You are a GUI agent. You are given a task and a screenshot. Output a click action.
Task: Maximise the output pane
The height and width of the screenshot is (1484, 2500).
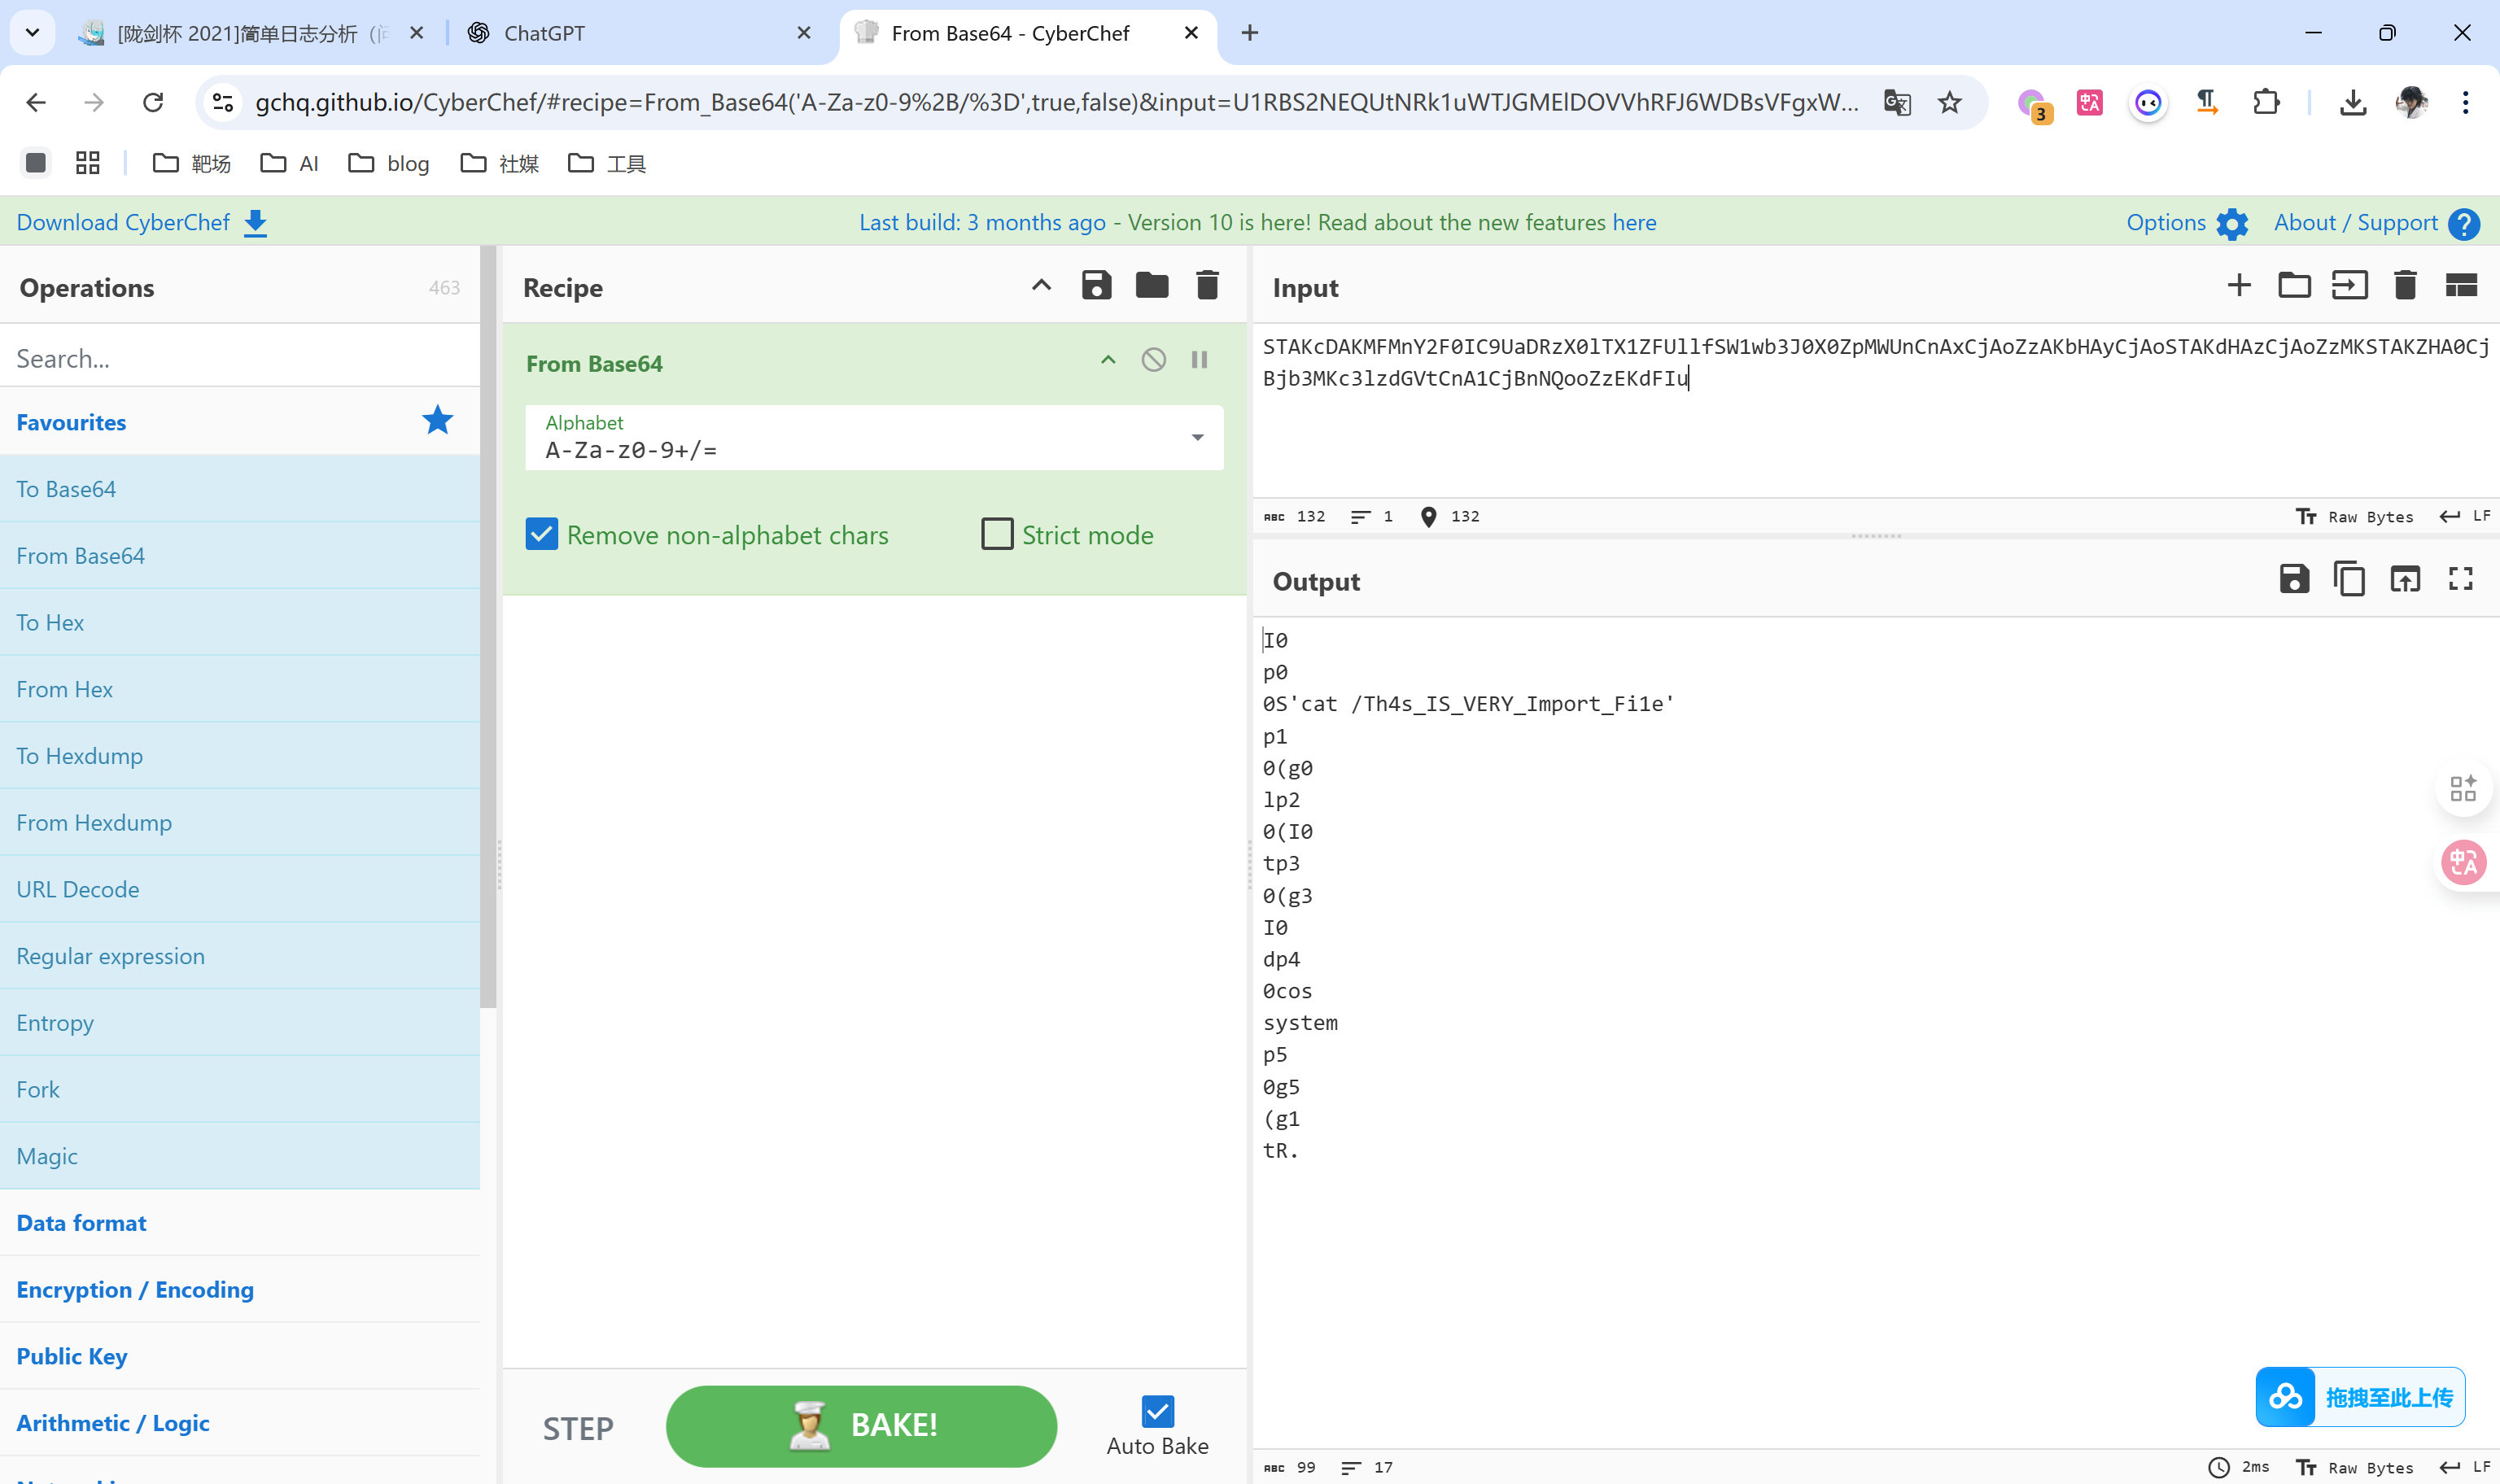[2460, 579]
